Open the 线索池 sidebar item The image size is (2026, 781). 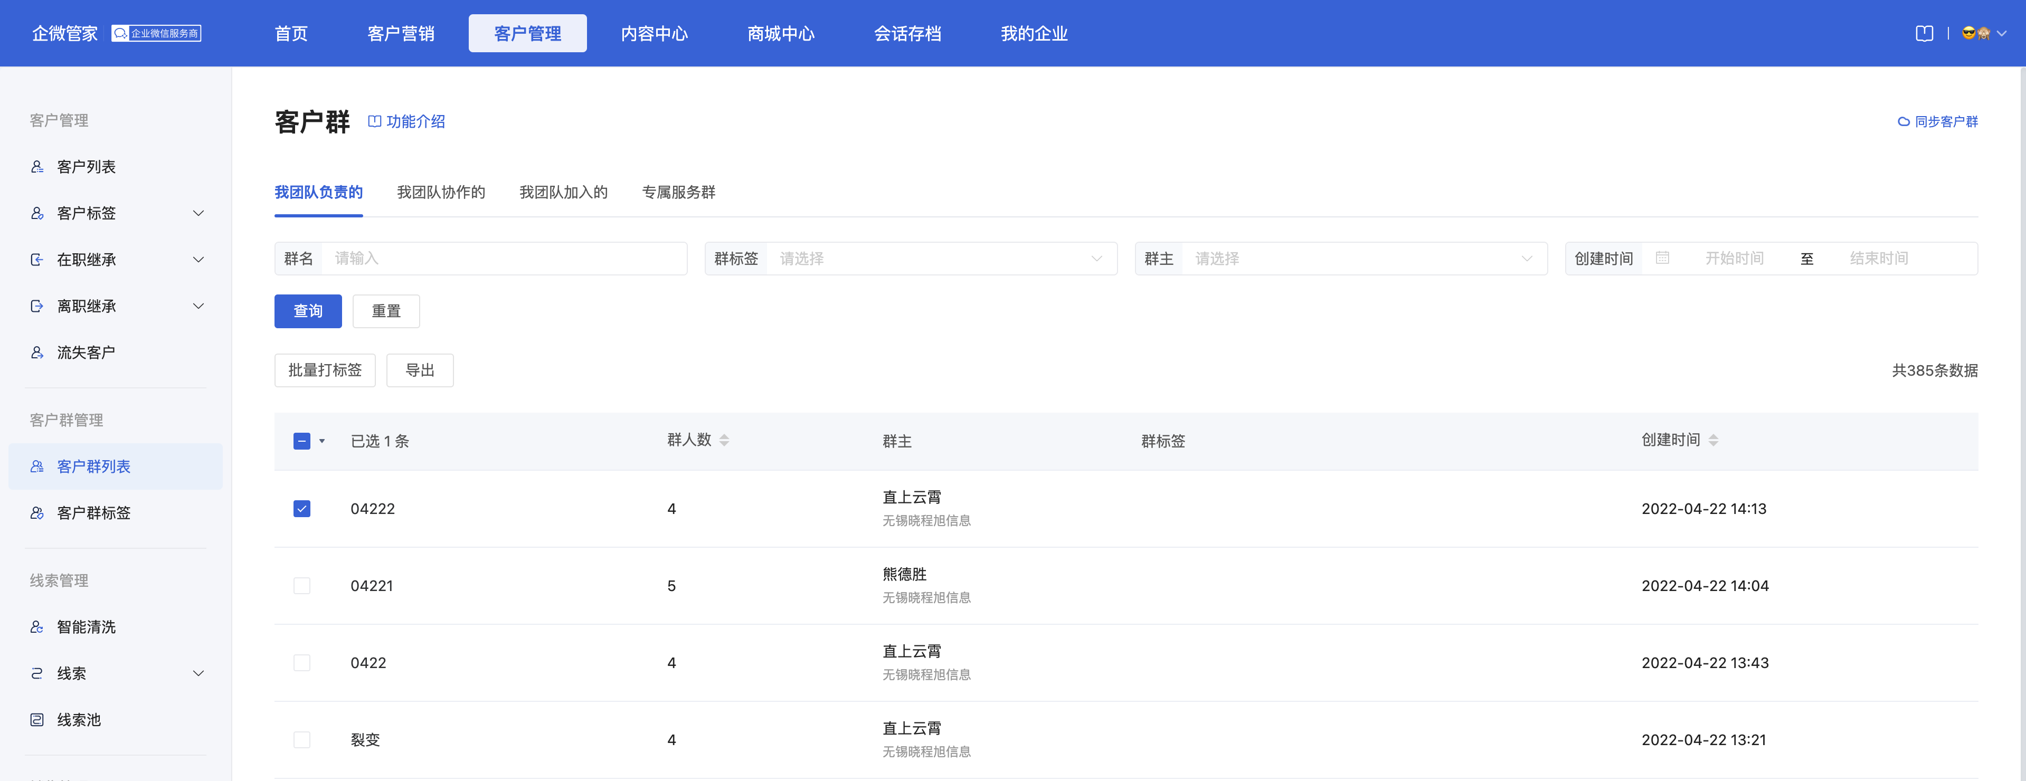(x=116, y=720)
